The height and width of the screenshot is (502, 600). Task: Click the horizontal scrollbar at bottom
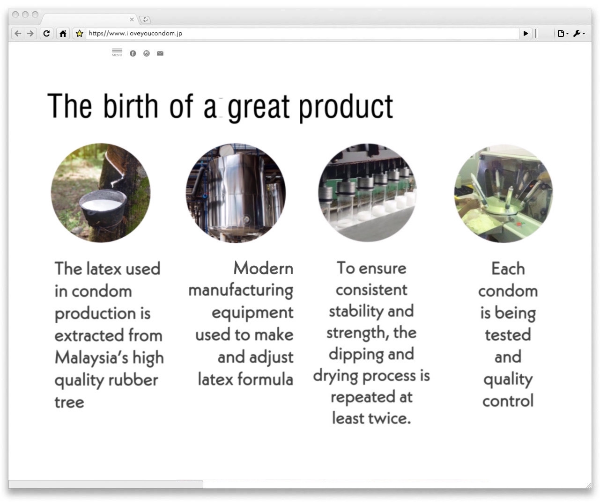(106, 484)
